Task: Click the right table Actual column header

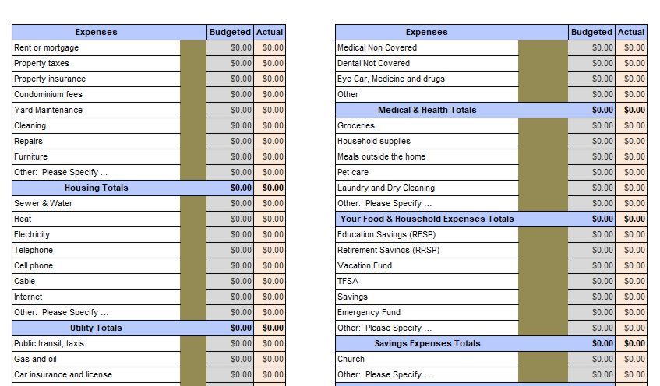Action: (x=631, y=33)
